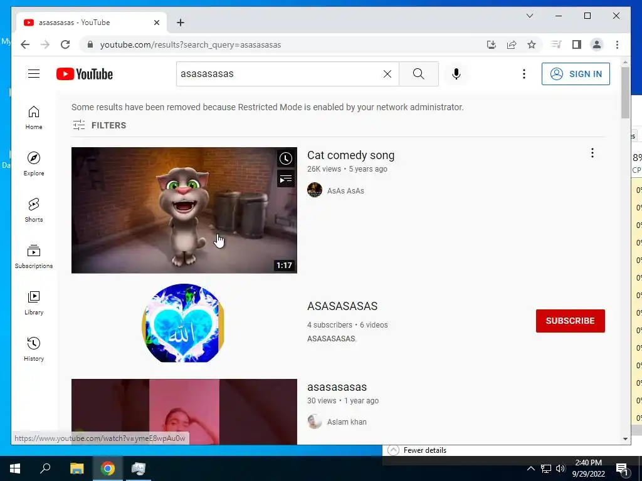
Task: Go back in Chrome
Action: (x=25, y=44)
